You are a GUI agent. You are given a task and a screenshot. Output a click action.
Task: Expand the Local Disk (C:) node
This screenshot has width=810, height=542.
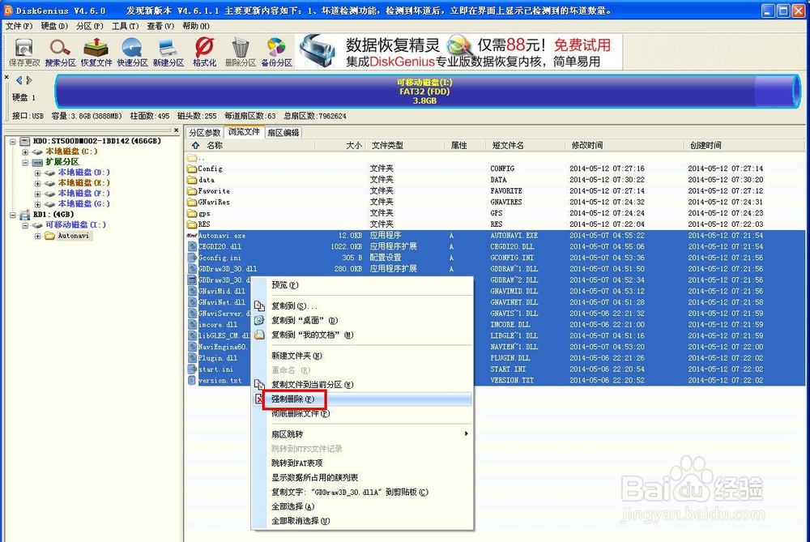(x=25, y=152)
